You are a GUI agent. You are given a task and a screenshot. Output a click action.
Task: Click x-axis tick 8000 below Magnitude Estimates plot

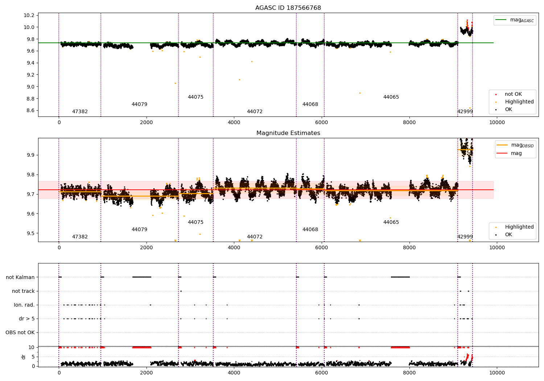click(x=409, y=248)
